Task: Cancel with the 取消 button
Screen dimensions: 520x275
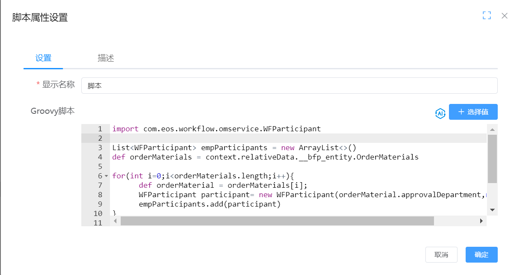Action: [441, 255]
